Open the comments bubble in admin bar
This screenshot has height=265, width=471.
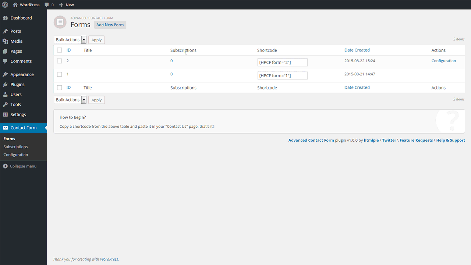click(47, 5)
